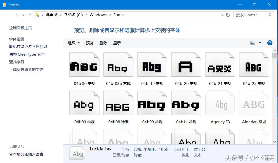Click the 预览 toolbar button
The width and height of the screenshot is (278, 163).
point(89,43)
